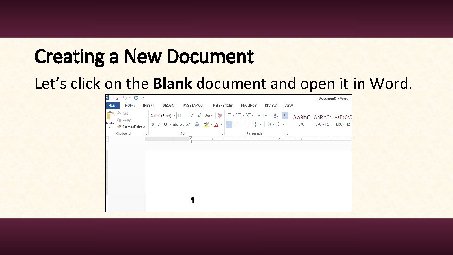Toggle Superscript formatting
This screenshot has width=453, height=255.
(x=188, y=125)
